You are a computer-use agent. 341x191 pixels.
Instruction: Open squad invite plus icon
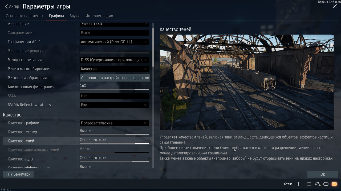click(x=298, y=184)
